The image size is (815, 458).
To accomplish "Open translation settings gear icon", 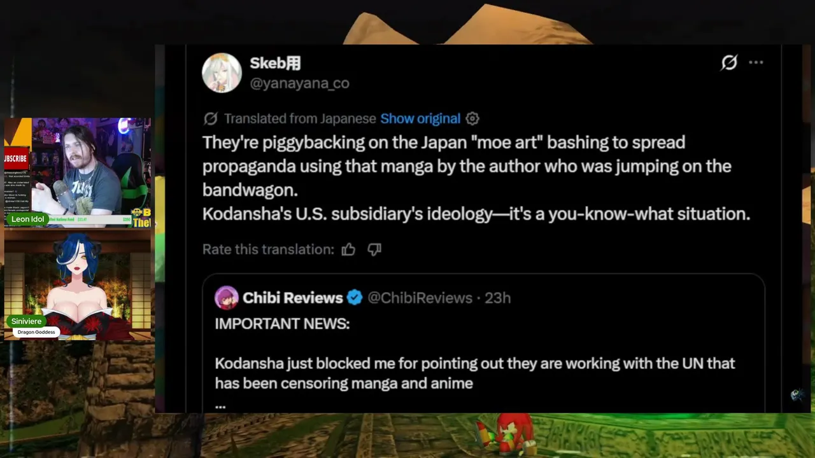I will [472, 119].
